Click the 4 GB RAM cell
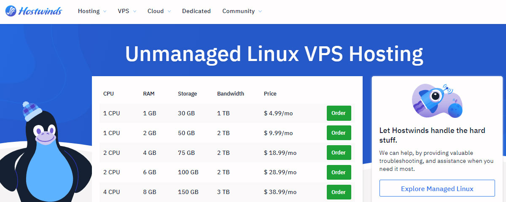Image resolution: width=506 pixels, height=202 pixels. [150, 153]
